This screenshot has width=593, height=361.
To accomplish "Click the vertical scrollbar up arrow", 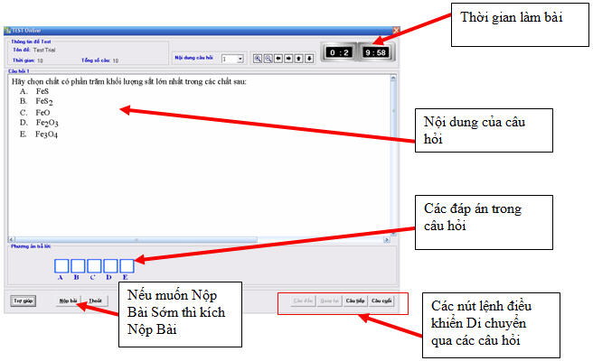I will [x=393, y=79].
